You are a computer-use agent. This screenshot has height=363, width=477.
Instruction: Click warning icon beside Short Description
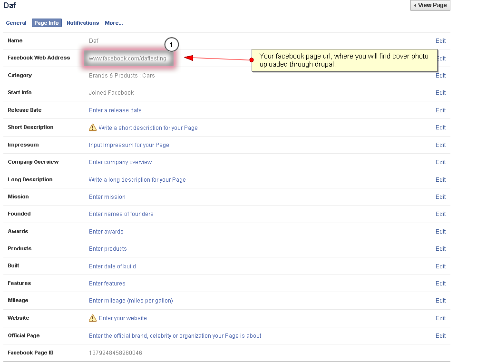pos(93,128)
